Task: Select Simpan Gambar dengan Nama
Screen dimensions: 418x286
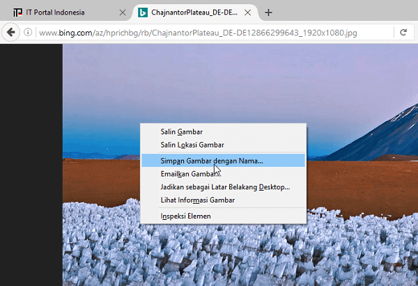Action: pos(224,161)
